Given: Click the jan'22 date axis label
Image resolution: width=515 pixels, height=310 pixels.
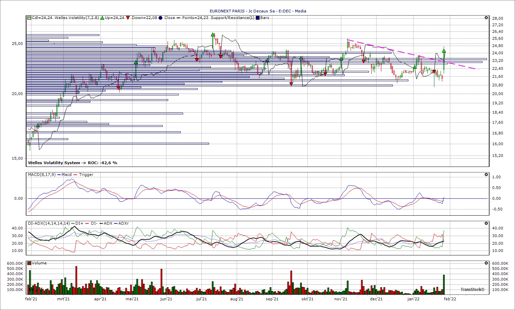Looking at the screenshot, I should (x=413, y=299).
